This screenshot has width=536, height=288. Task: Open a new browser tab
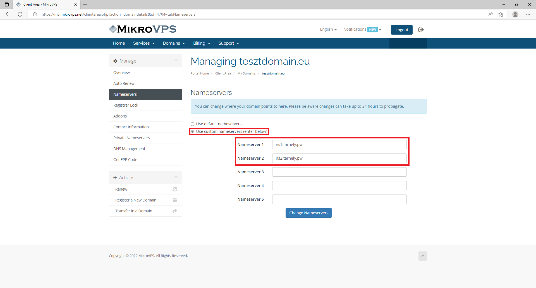pyautogui.click(x=85, y=4)
